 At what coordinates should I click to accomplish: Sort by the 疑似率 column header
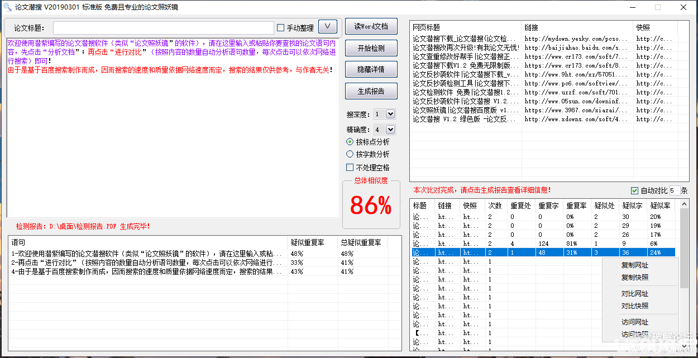(661, 206)
